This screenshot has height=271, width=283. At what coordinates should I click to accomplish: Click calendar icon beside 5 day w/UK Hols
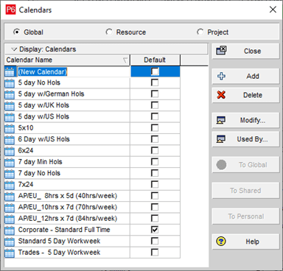coord(10,105)
